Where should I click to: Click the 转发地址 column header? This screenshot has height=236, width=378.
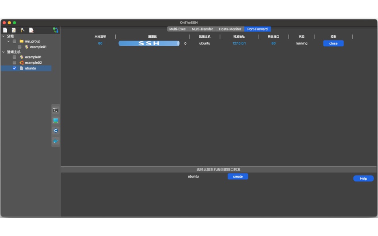tap(239, 37)
